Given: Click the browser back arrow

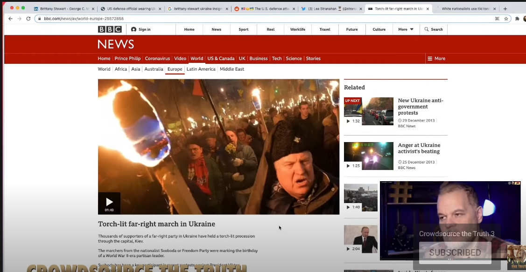Looking at the screenshot, I should pyautogui.click(x=10, y=19).
